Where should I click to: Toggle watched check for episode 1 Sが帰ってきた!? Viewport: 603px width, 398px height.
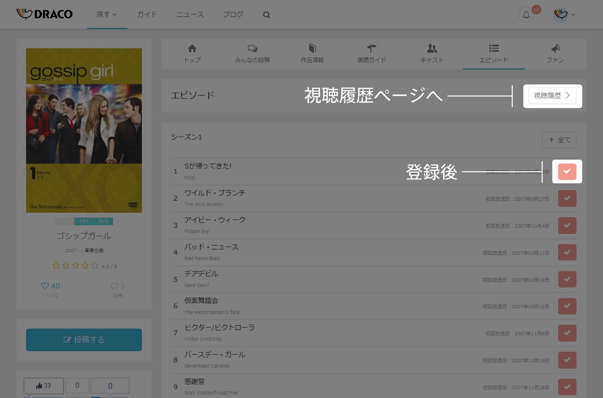point(567,171)
